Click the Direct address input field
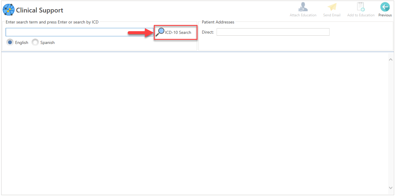This screenshot has height=196, width=395. [x=273, y=32]
